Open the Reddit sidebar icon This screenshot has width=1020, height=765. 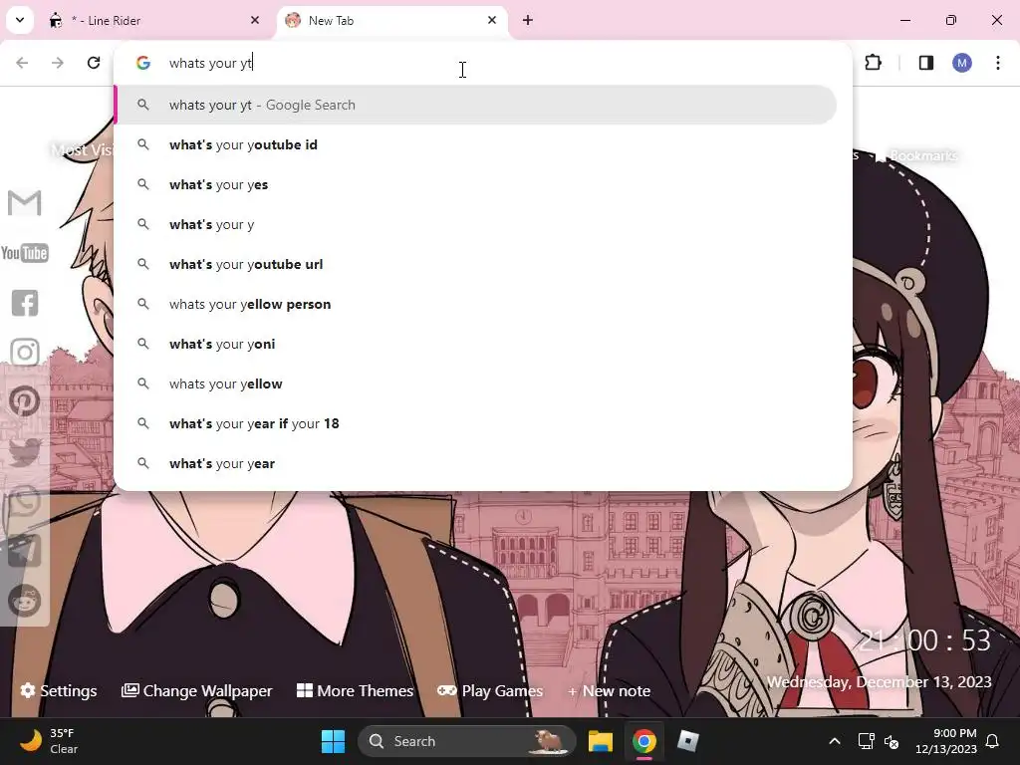[x=25, y=601]
